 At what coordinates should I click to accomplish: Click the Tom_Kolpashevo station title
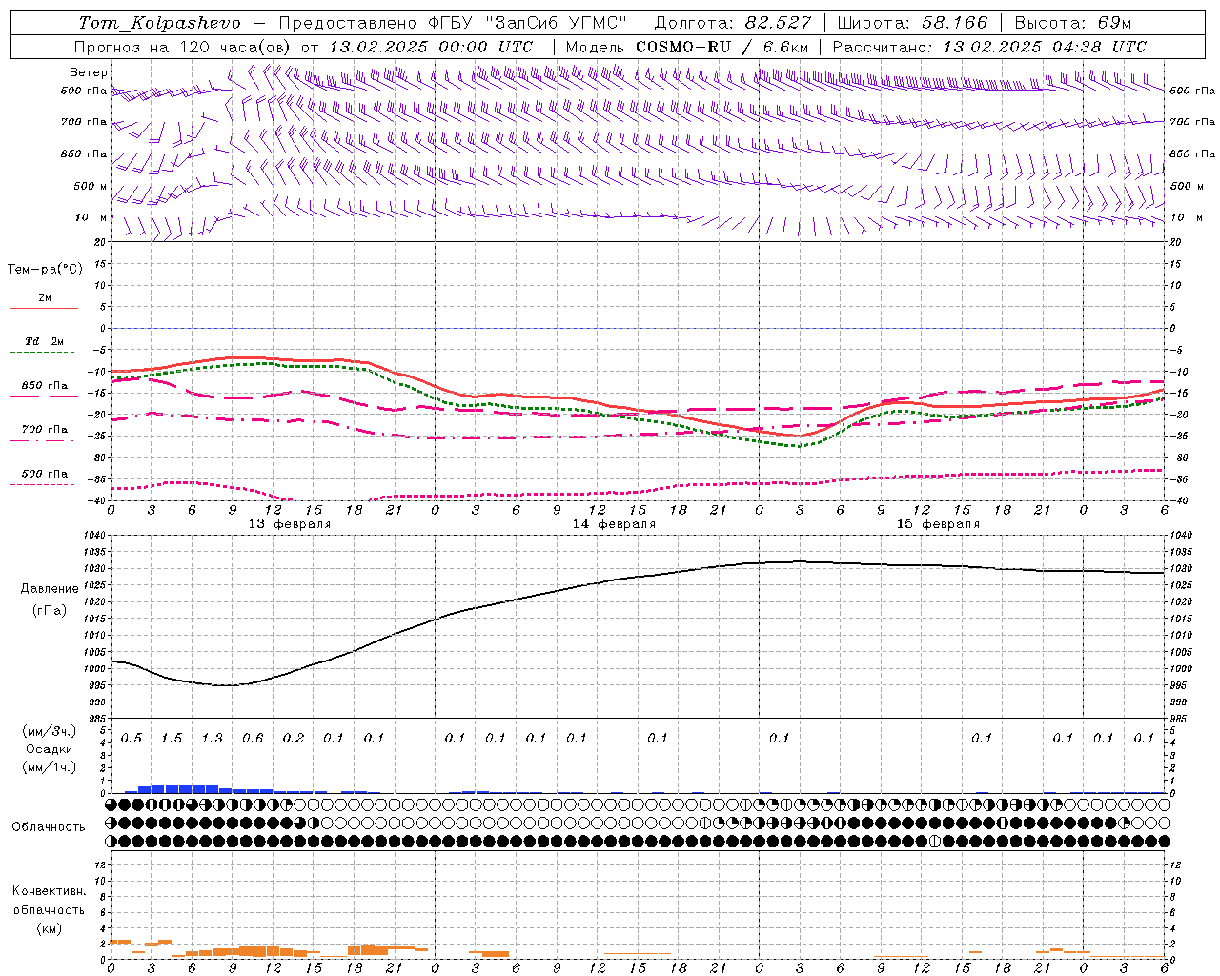[x=160, y=23]
